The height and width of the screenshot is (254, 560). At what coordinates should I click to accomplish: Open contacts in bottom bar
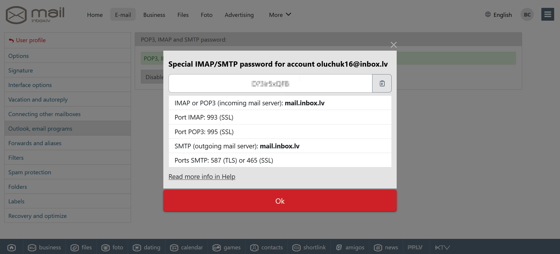(267, 247)
